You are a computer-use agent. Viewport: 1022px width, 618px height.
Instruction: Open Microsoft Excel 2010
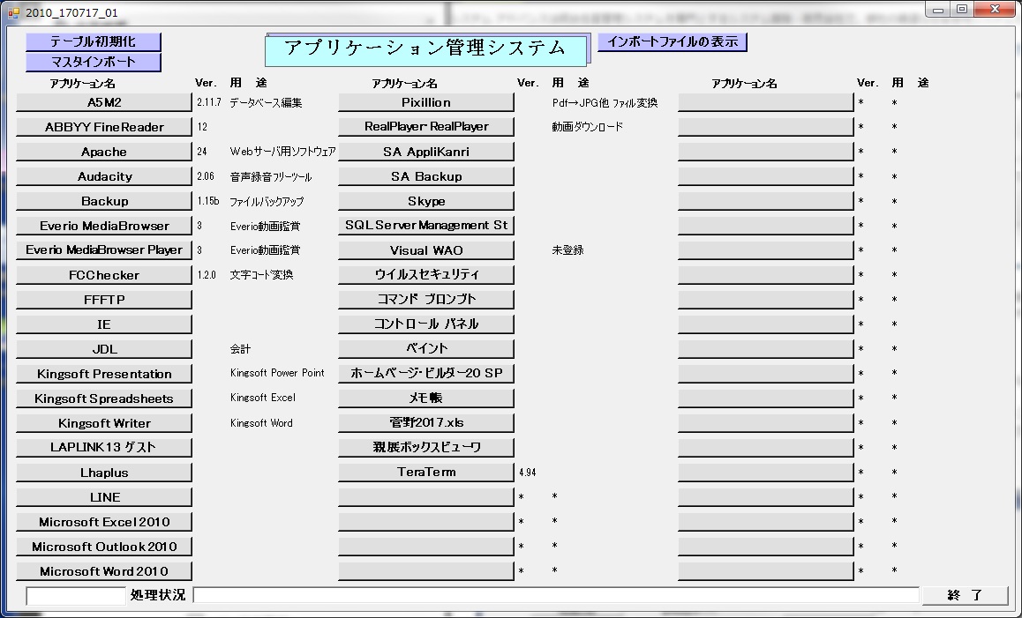(104, 522)
